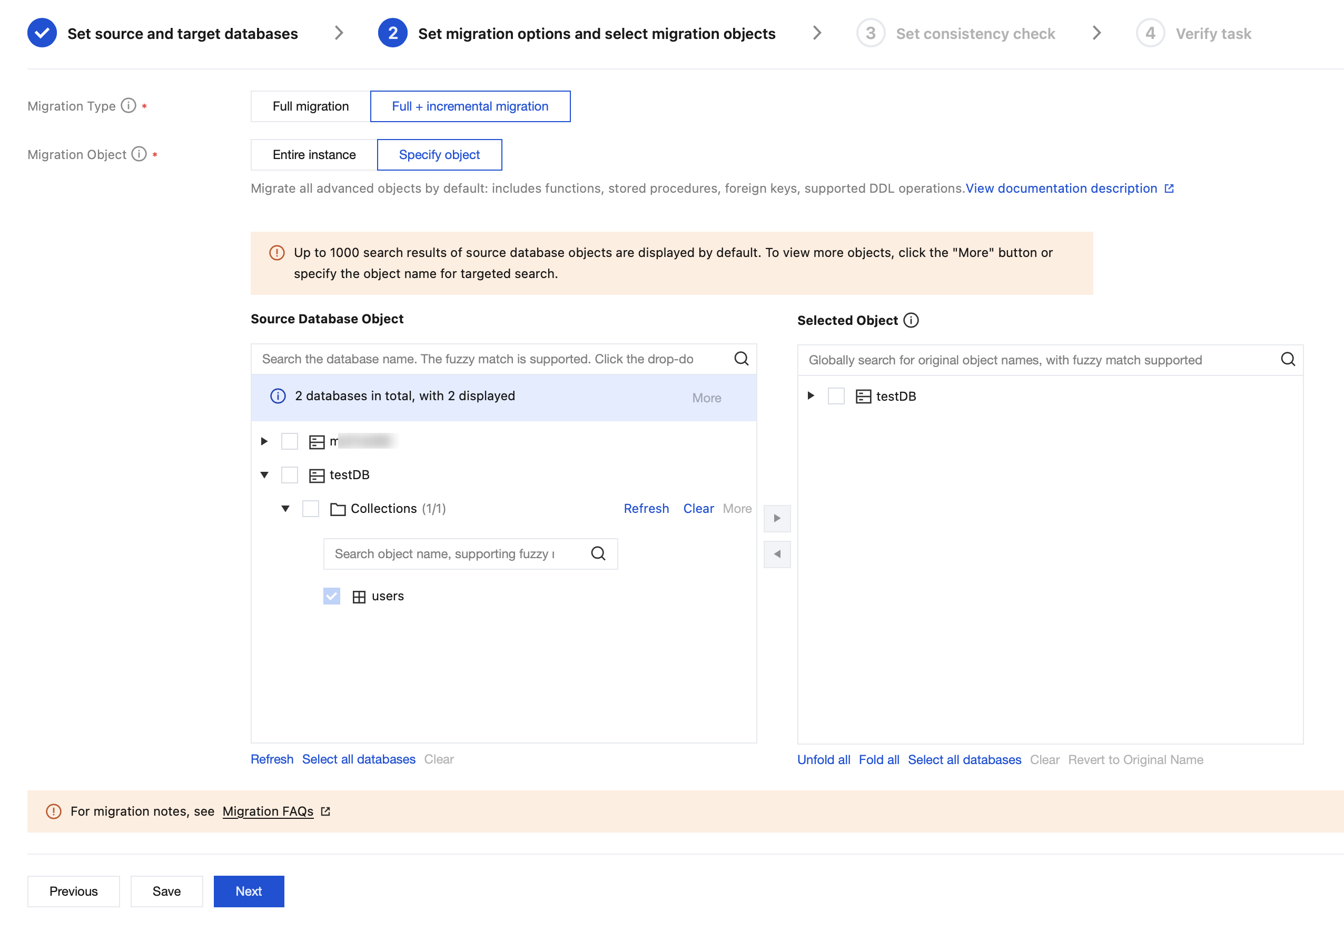Click right arrow to move objects over
Image resolution: width=1344 pixels, height=931 pixels.
coord(776,518)
